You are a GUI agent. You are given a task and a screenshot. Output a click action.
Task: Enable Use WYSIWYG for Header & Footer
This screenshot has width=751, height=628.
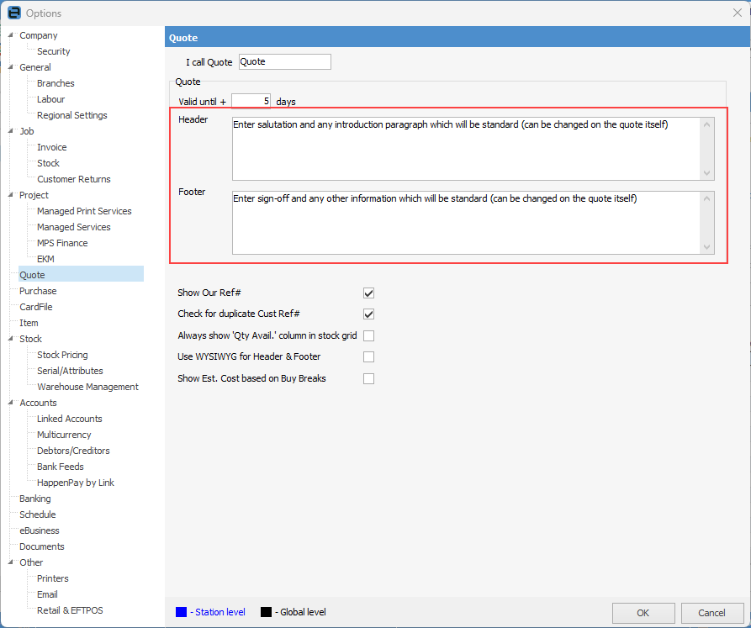[x=368, y=356]
